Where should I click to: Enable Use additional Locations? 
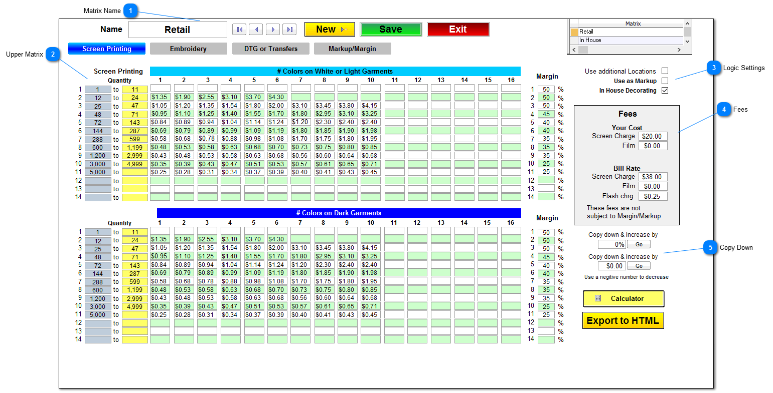pyautogui.click(x=665, y=71)
